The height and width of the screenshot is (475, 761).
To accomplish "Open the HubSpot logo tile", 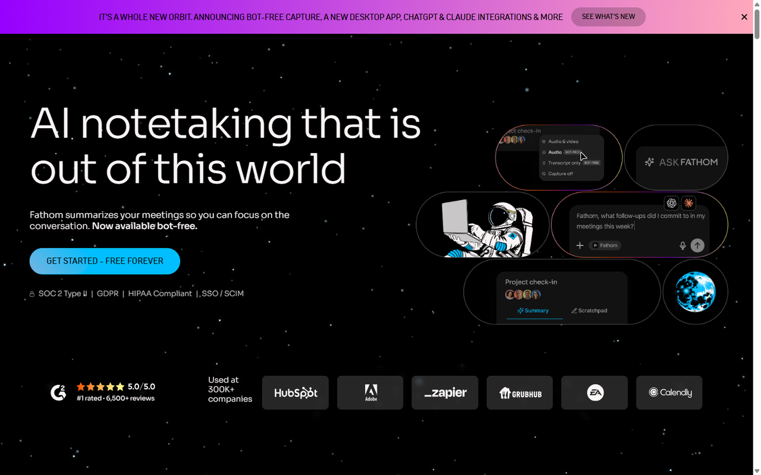I will (x=295, y=392).
